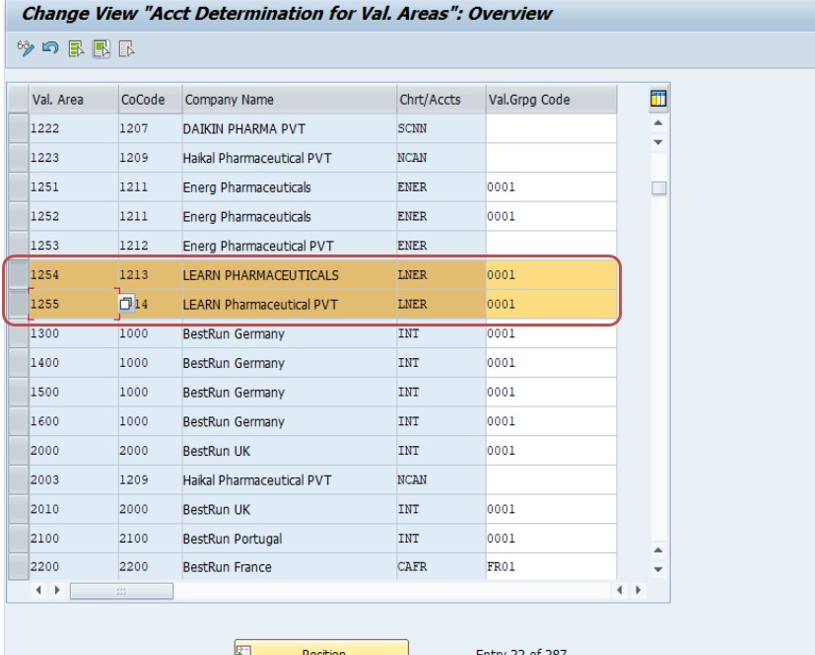Click Val. Area cell 1600
815x655 pixels.
pos(73,421)
